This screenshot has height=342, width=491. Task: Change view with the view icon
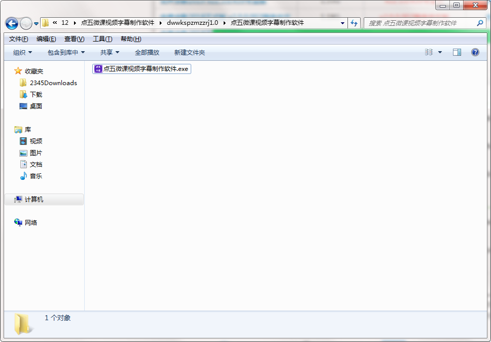pos(429,52)
